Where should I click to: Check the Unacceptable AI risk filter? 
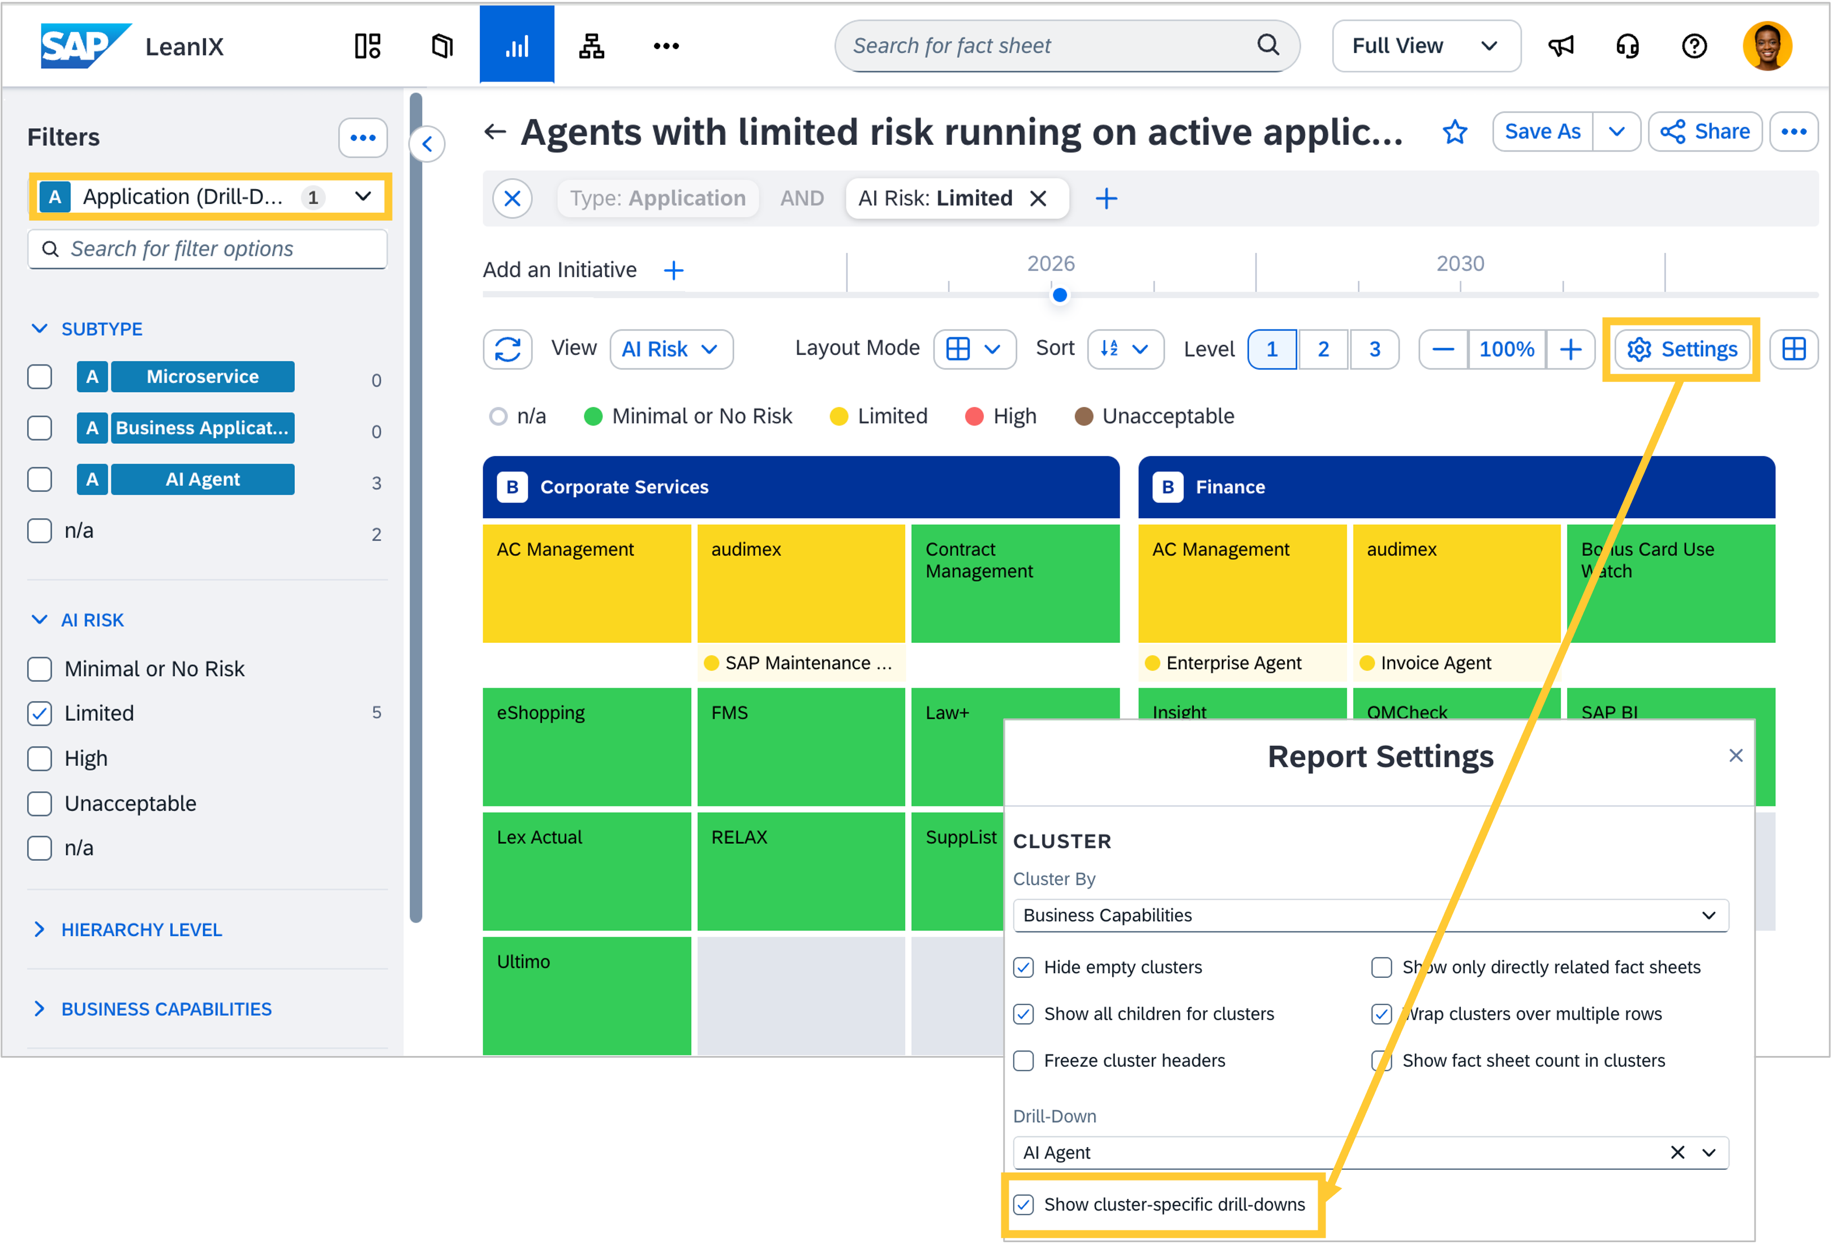click(x=40, y=803)
